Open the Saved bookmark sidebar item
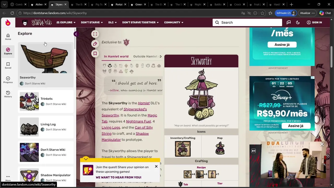The image size is (334, 188). [x=8, y=66]
